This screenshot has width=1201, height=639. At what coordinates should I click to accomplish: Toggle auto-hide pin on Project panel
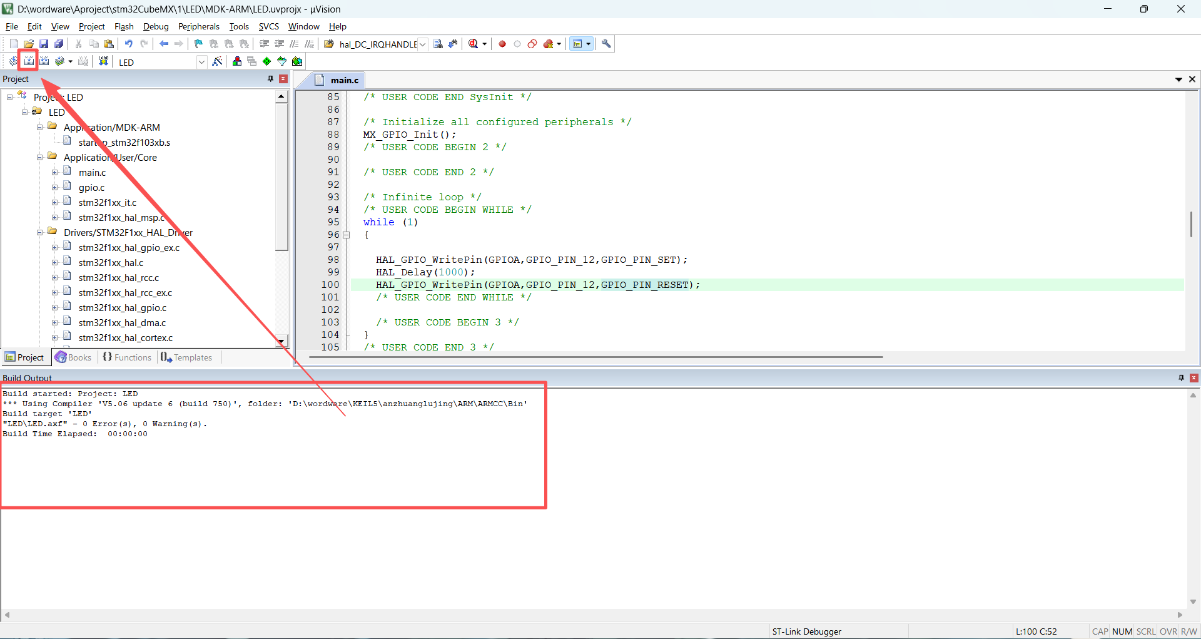point(270,79)
